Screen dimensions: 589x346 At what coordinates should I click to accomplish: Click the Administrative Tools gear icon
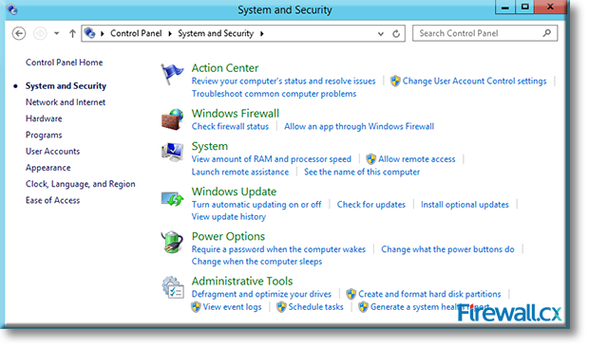pos(172,287)
